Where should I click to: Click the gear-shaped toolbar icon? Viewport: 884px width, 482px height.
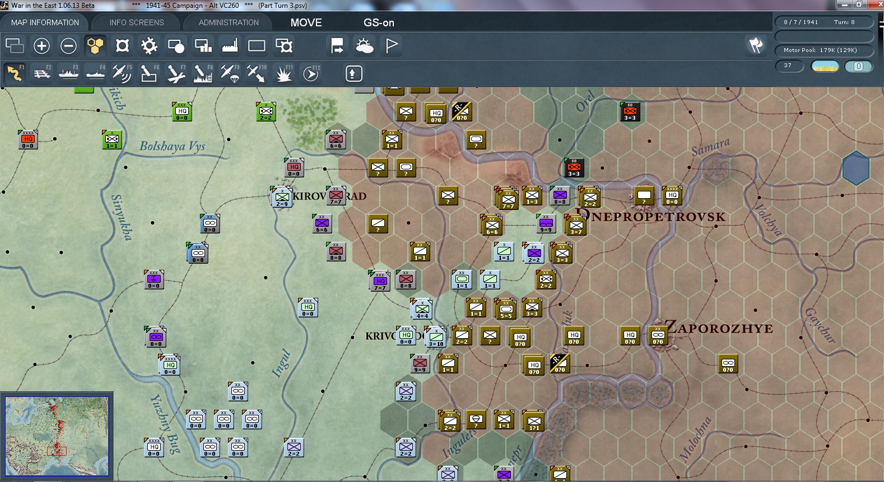pyautogui.click(x=149, y=46)
